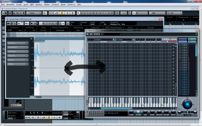Click Audition play icon in Sample Editor toolbar
The width and height of the screenshot is (202, 126).
tap(32, 23)
